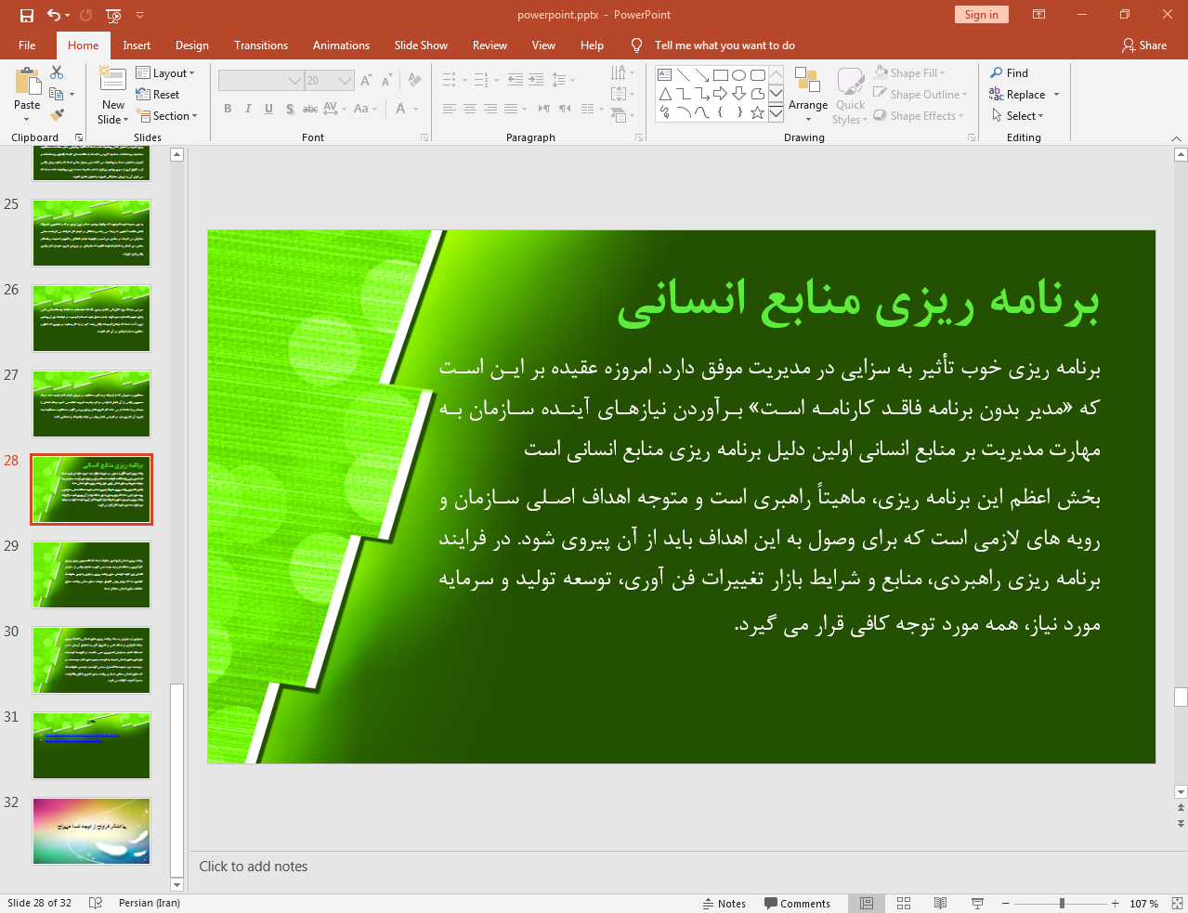Screen dimensions: 1188x913
Task: Expand the shapes gallery More arrow
Action: tap(776, 113)
